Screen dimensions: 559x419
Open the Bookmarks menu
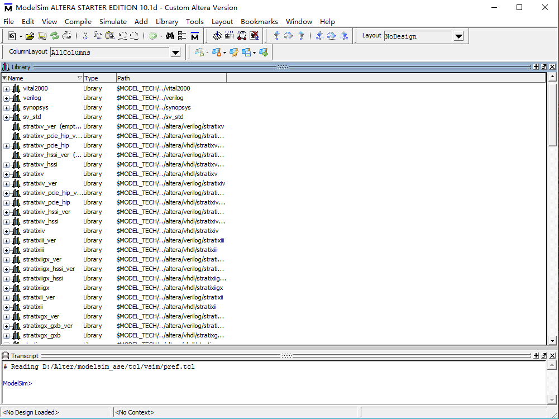tap(259, 22)
